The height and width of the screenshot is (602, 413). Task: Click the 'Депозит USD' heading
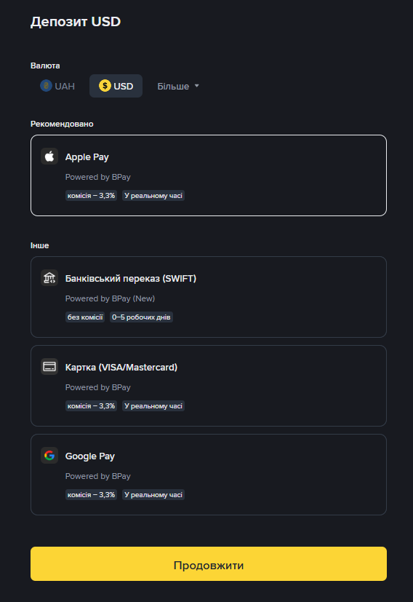pyautogui.click(x=76, y=22)
